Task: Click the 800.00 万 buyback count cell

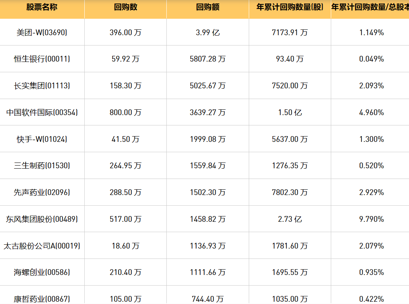Action: pyautogui.click(x=125, y=112)
